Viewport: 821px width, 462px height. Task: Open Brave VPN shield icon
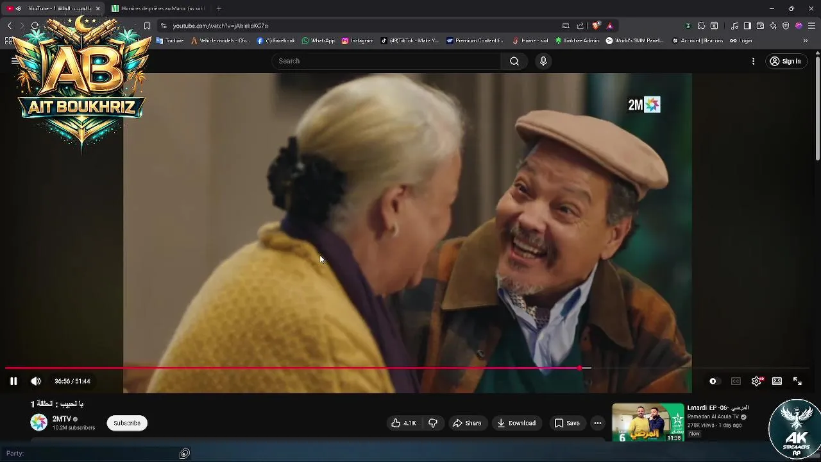click(786, 26)
